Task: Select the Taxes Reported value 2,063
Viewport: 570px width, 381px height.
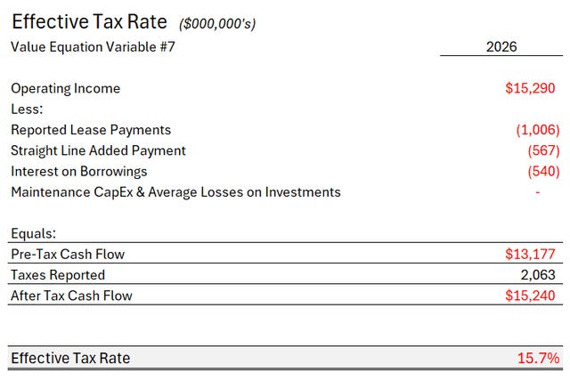Action: 538,275
